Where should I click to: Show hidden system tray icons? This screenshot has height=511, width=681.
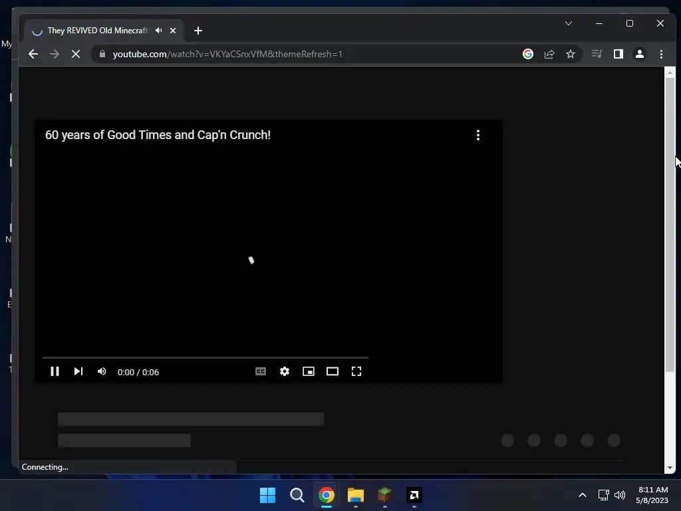(583, 495)
